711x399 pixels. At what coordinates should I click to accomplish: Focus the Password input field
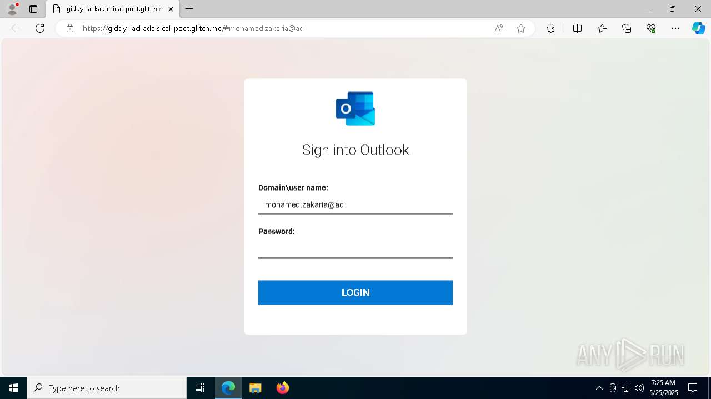point(355,248)
